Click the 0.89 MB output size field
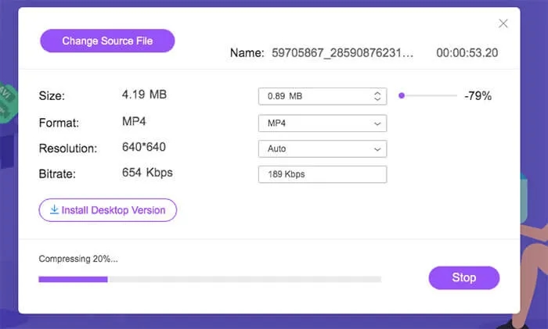This screenshot has height=329, width=548. [313, 96]
